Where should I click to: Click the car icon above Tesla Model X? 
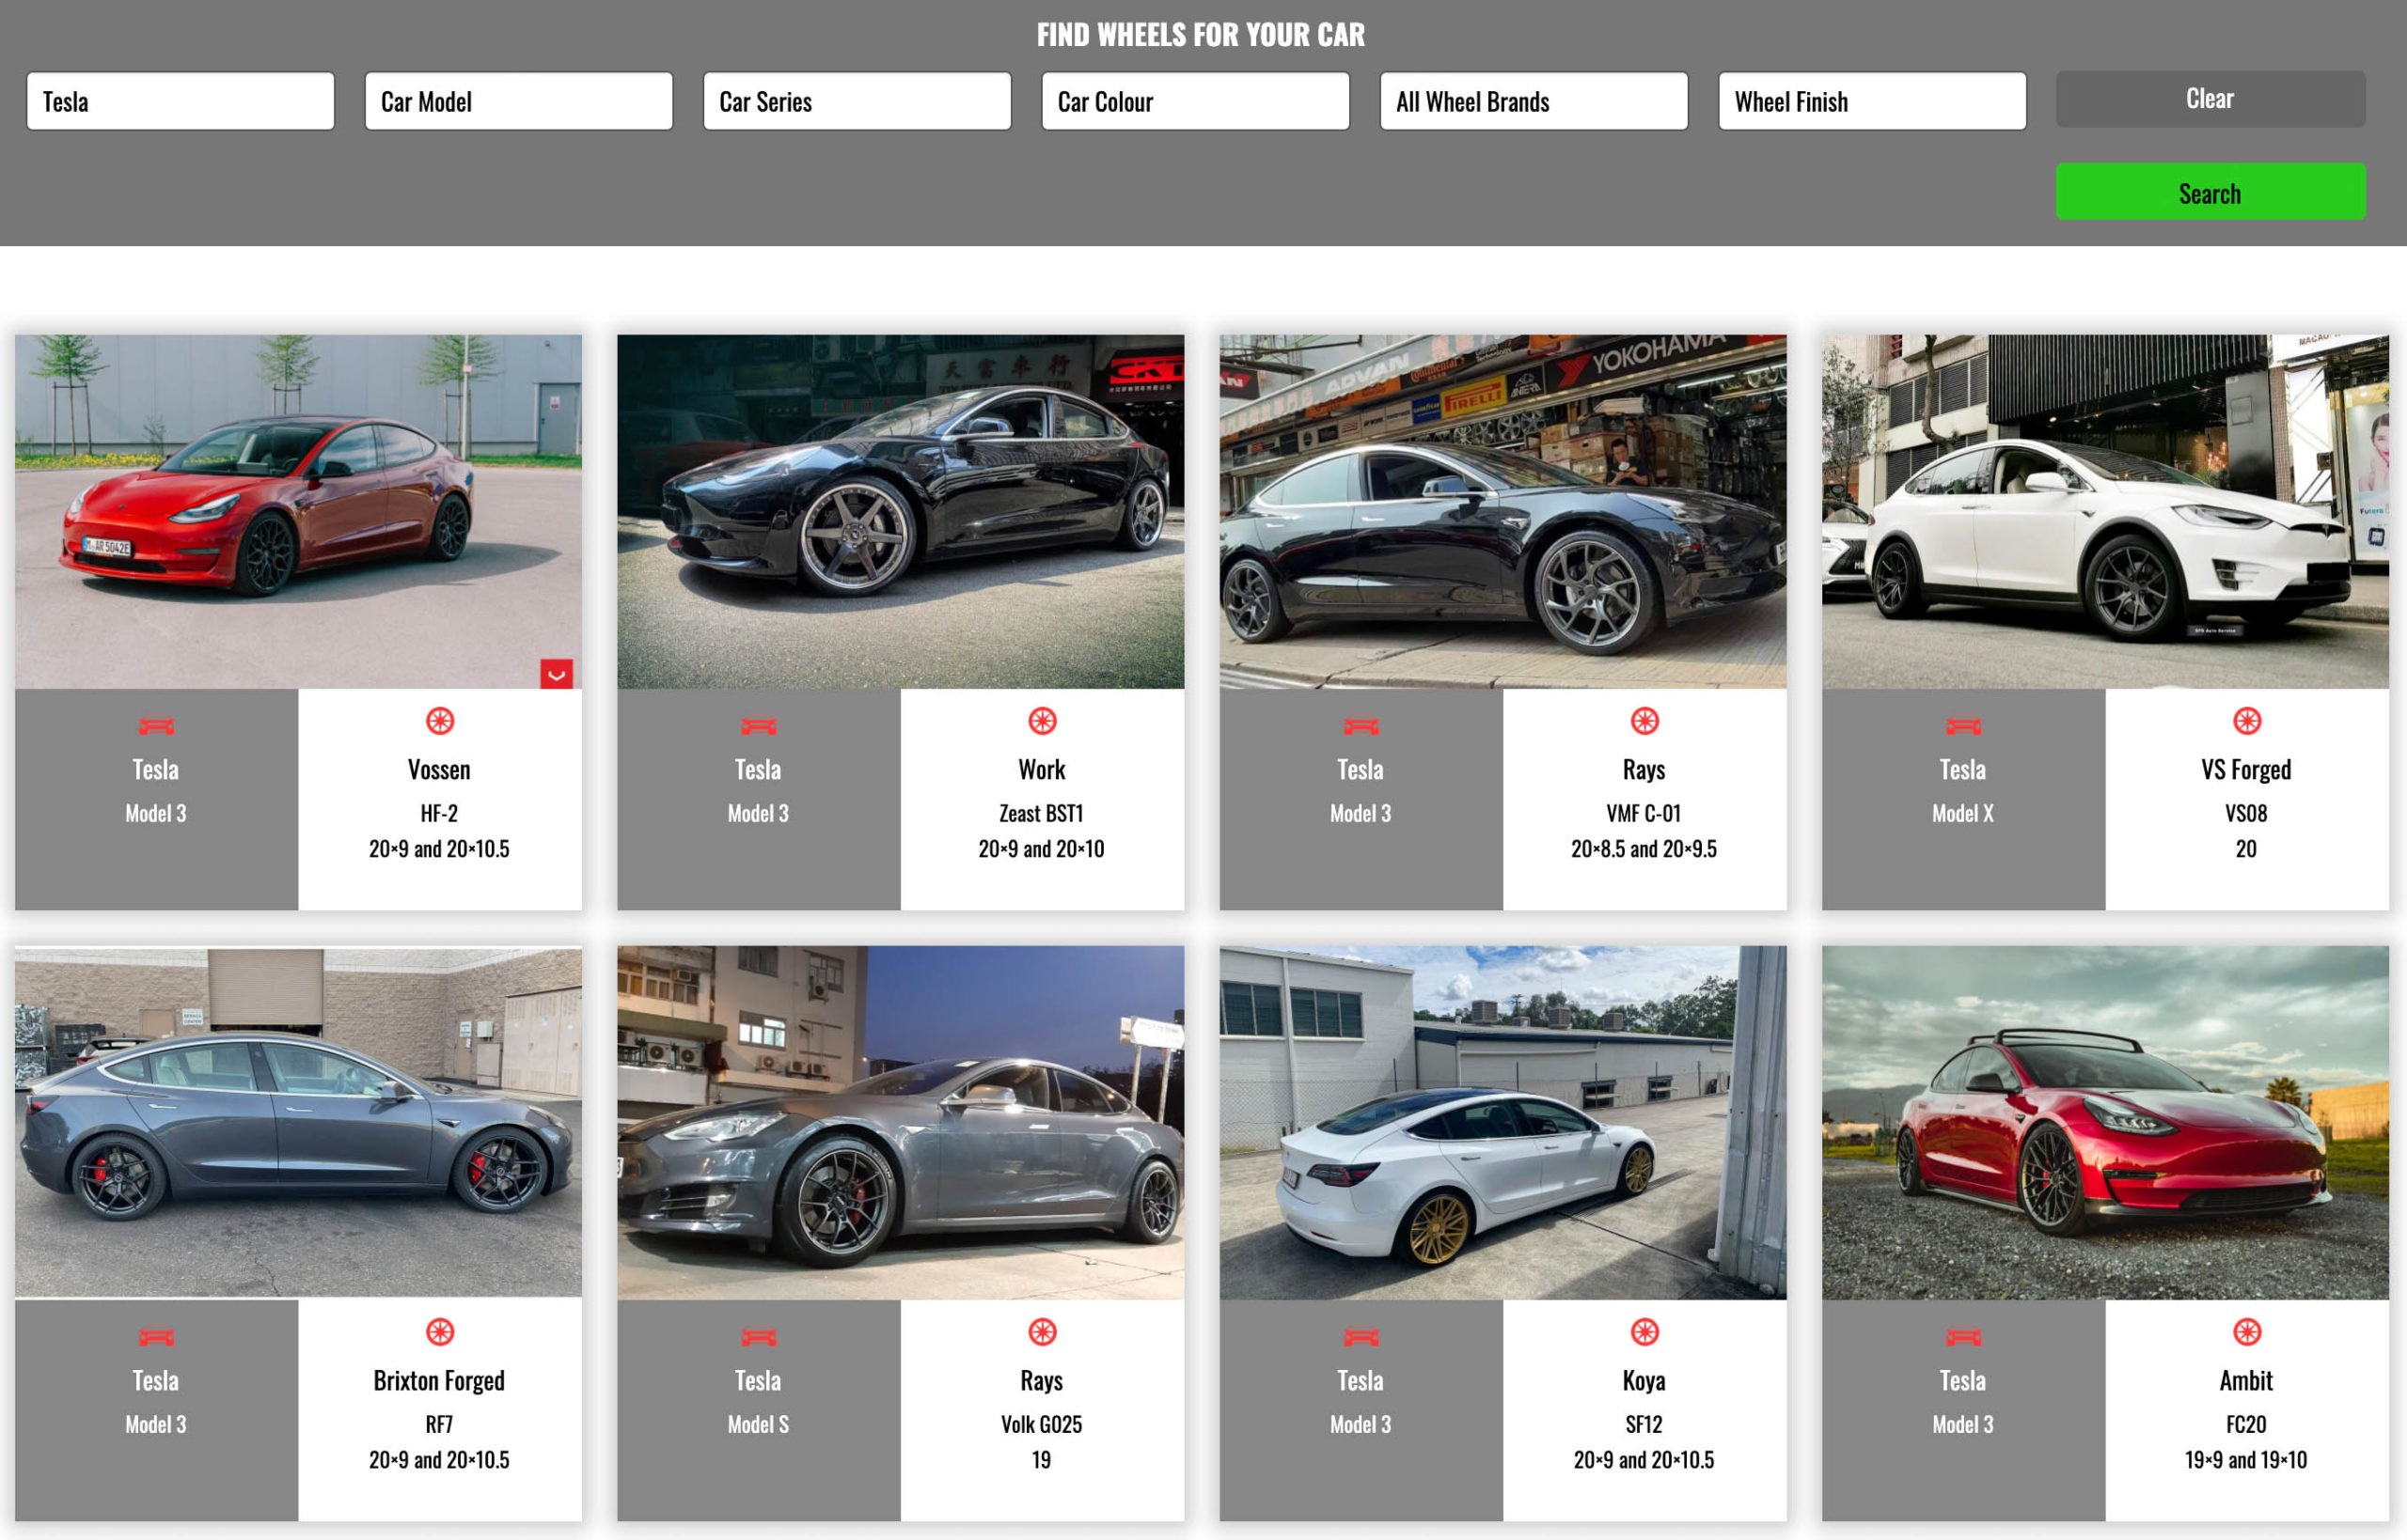(1963, 726)
